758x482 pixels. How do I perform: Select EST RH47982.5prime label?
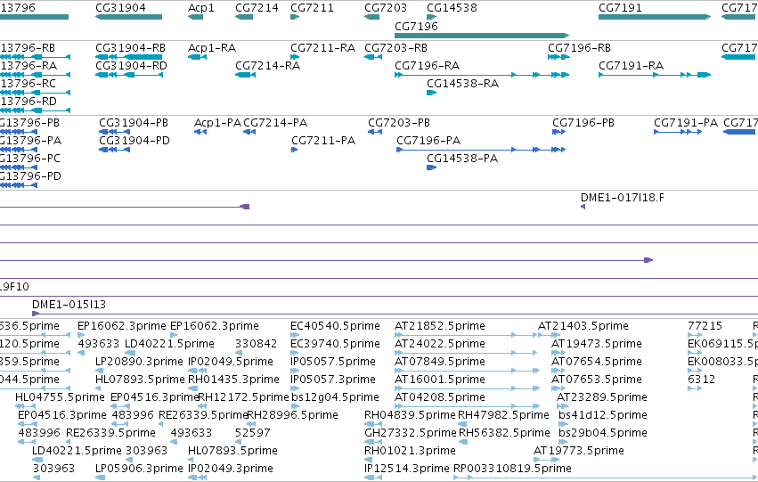coord(503,415)
